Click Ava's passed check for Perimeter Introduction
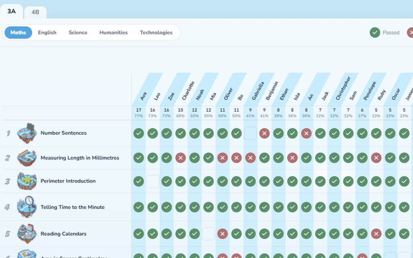413x258 pixels. 139,181
